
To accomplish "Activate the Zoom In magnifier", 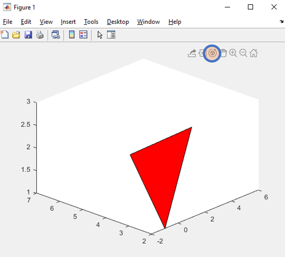I will pyautogui.click(x=233, y=53).
